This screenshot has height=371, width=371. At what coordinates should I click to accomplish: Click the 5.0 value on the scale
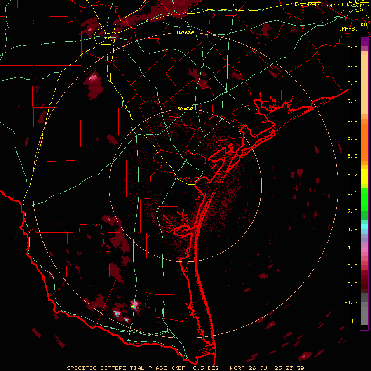(352, 156)
